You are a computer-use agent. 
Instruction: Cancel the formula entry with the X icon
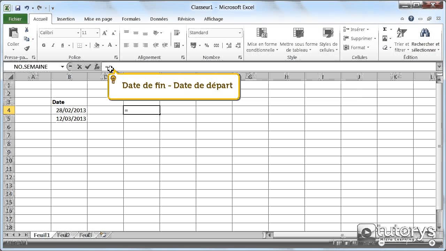click(x=79, y=67)
